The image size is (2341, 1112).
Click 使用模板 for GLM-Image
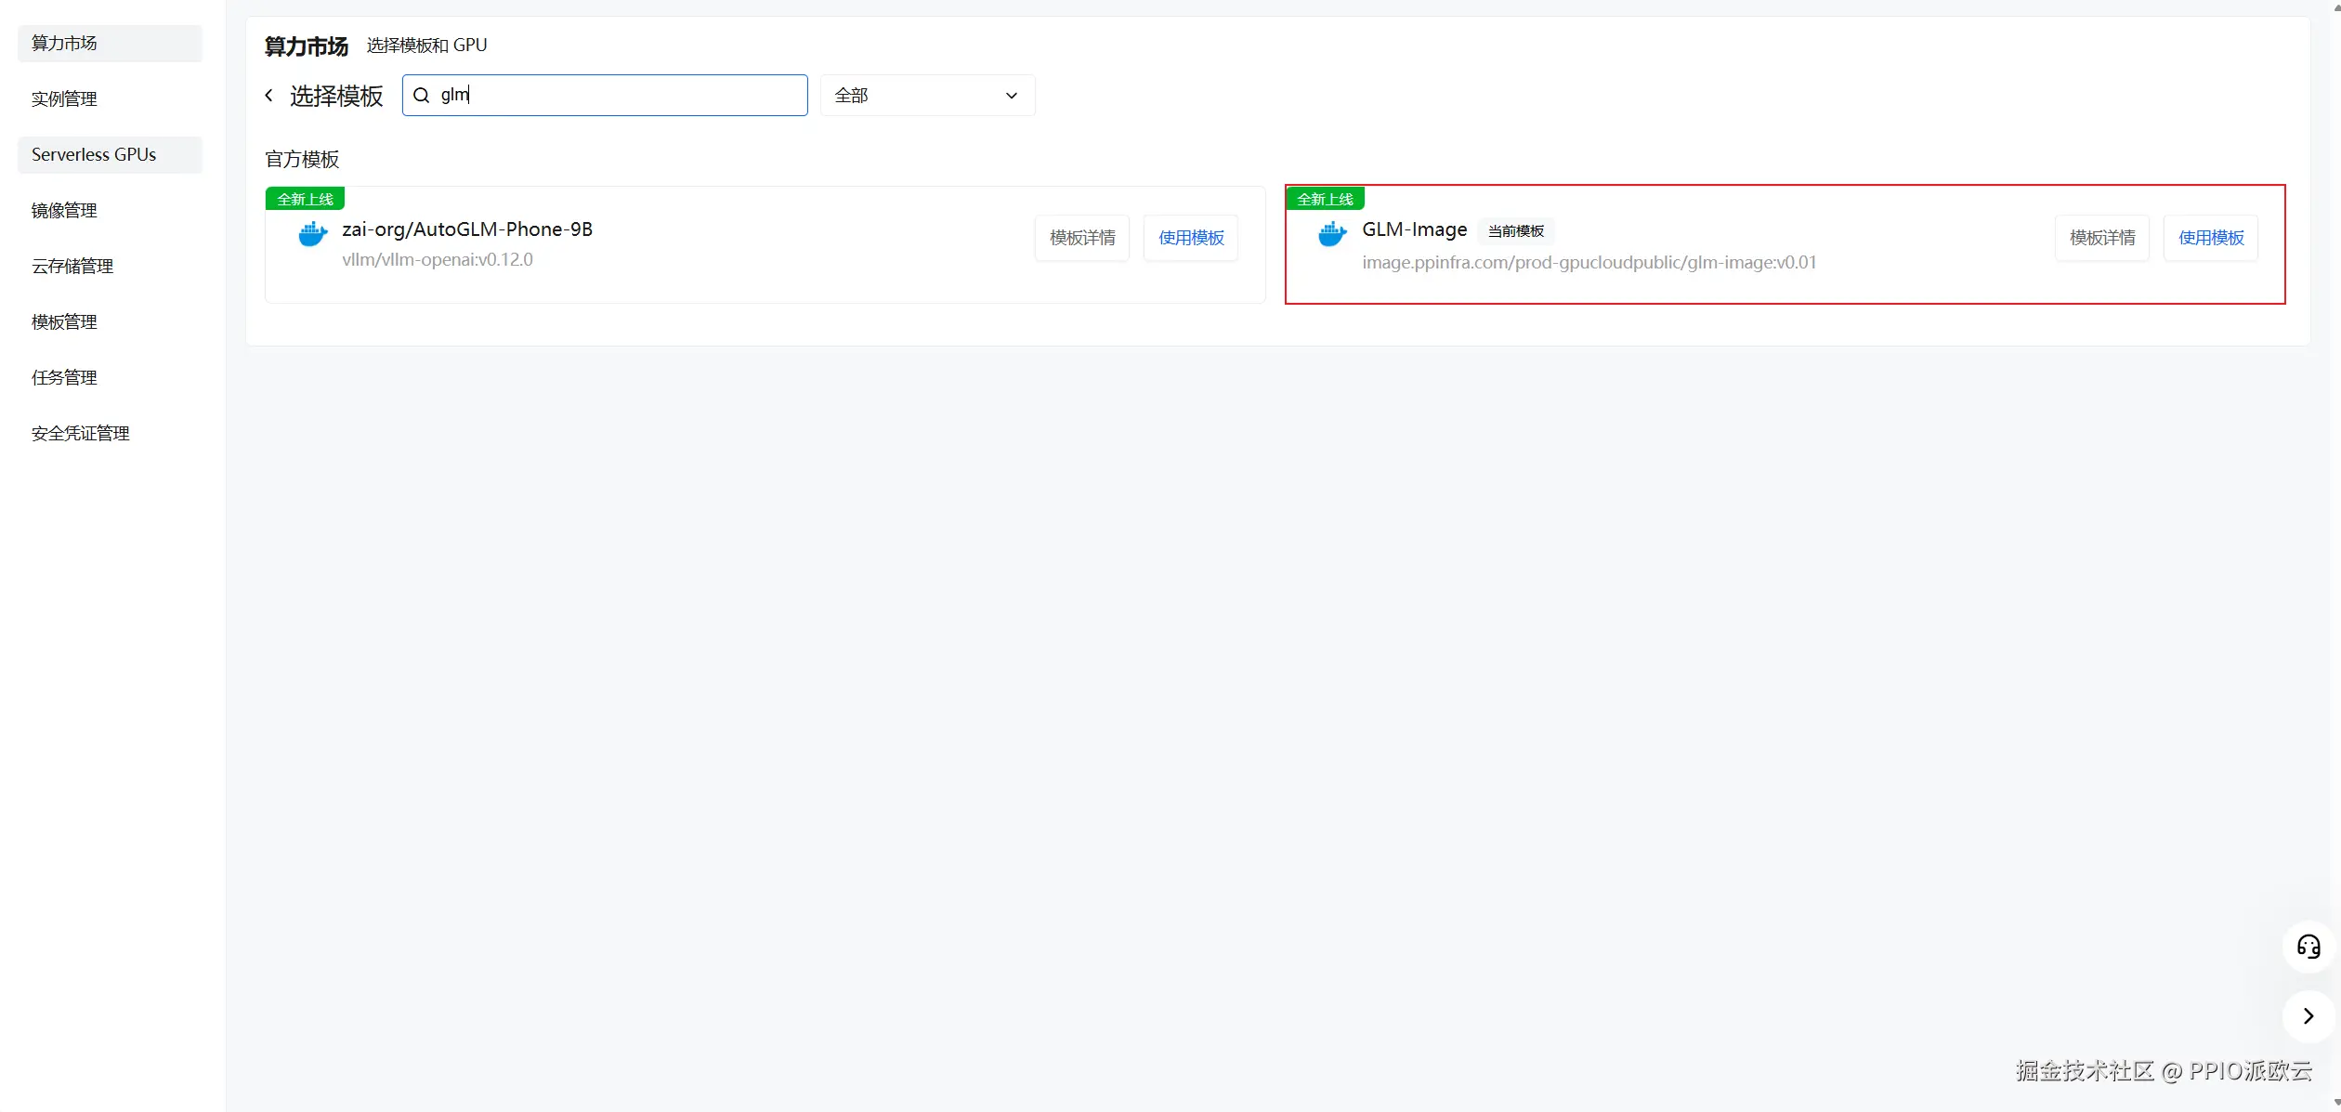2211,238
